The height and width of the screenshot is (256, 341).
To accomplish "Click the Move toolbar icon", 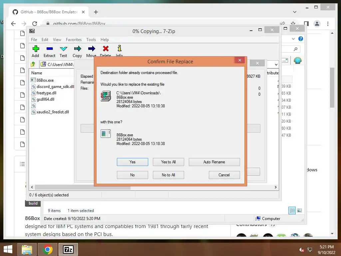I will (92, 49).
